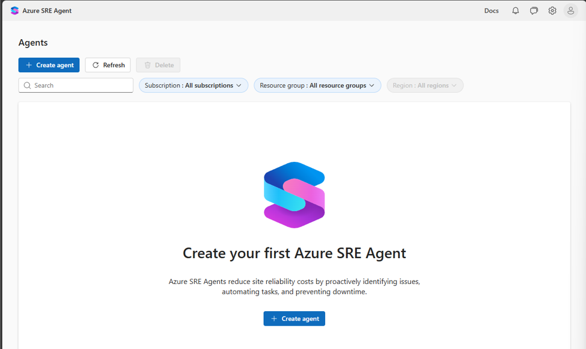Click the top Create agent button
This screenshot has height=349, width=586.
pyautogui.click(x=49, y=65)
